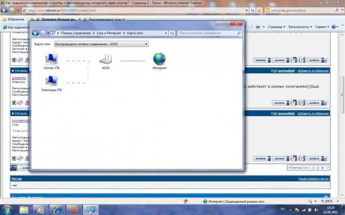Click multi-quote icon in post #14
The height and width of the screenshot is (215, 345).
[294, 158]
